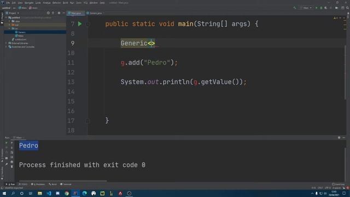Toggle the fold marker at line 7
The width and height of the screenshot is (350, 197).
tap(87, 24)
